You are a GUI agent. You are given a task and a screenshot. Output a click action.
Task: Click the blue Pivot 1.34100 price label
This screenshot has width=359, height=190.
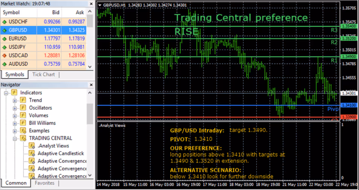(x=349, y=105)
